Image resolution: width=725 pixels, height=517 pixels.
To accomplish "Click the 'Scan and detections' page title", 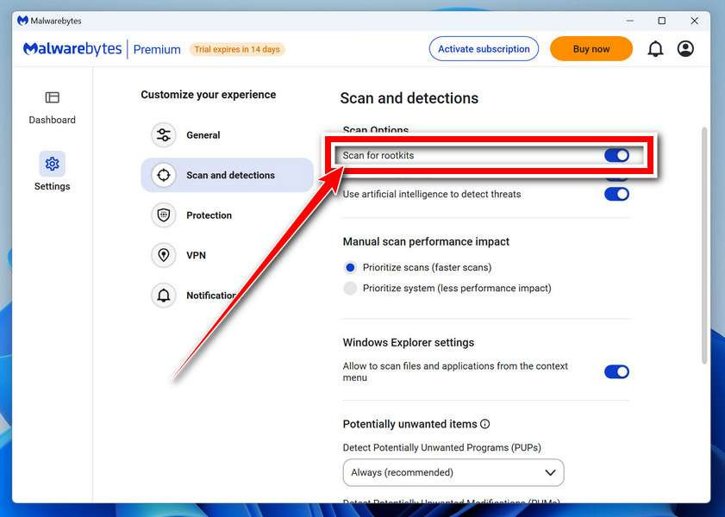I will (409, 98).
